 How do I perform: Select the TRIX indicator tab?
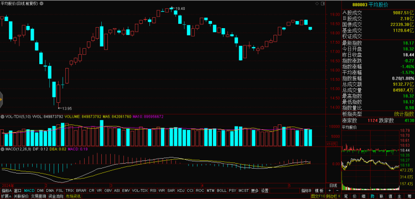click(70, 190)
